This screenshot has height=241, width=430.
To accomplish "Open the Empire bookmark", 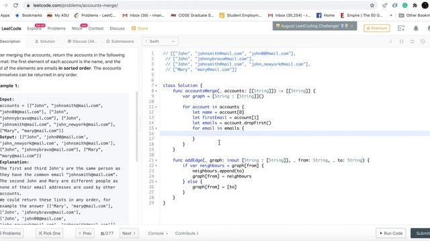I will coord(361,15).
